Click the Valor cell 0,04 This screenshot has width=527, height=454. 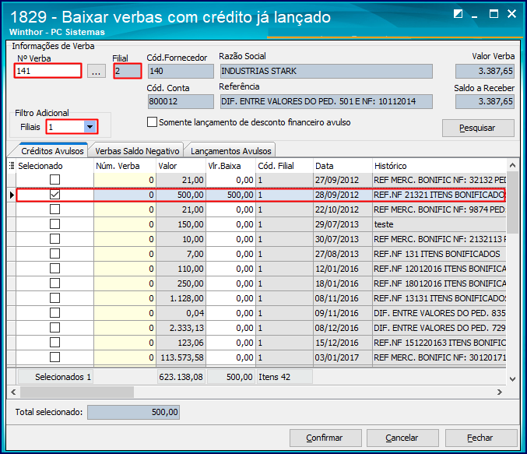tap(181, 313)
